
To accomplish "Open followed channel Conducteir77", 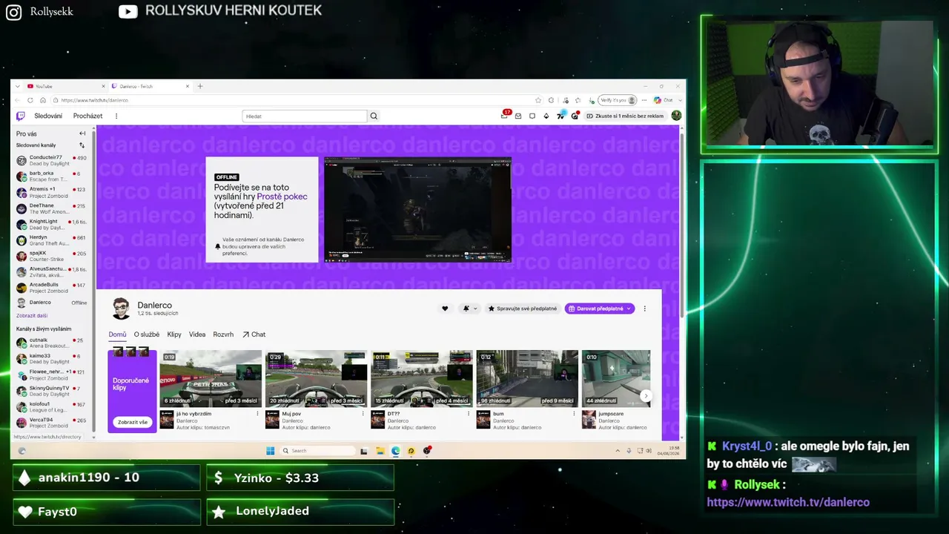I will pos(52,160).
